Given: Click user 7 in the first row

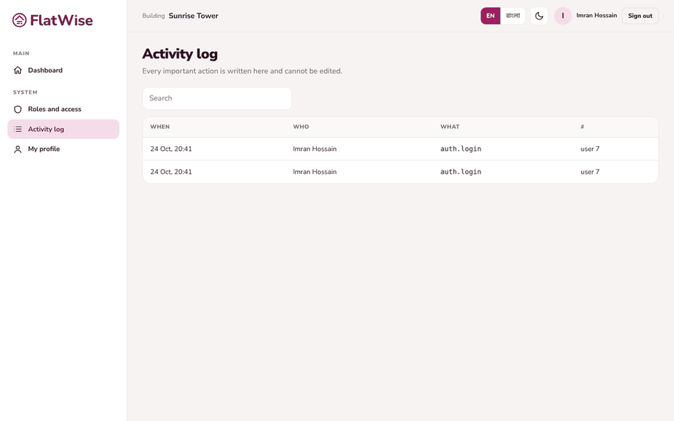Looking at the screenshot, I should point(590,149).
